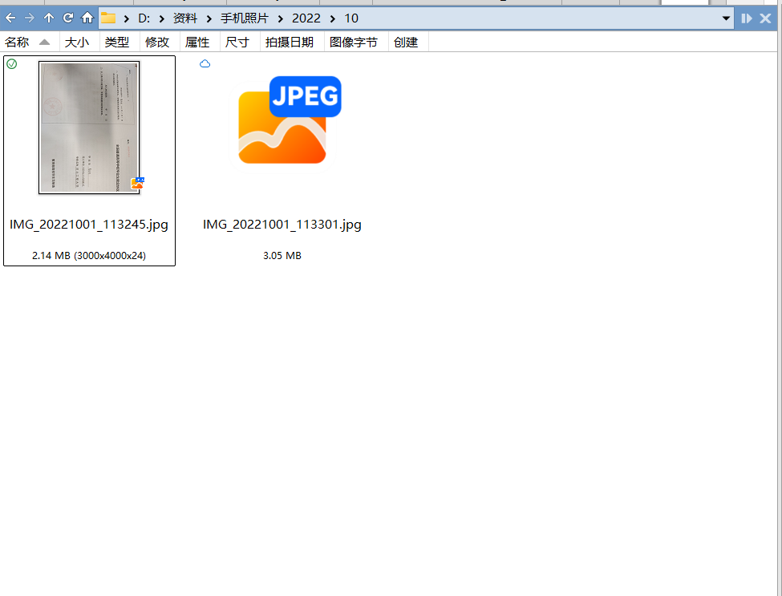Image resolution: width=782 pixels, height=596 pixels.
Task: Select the IMG_20221001_113245.jpg thumbnail
Action: tap(89, 128)
